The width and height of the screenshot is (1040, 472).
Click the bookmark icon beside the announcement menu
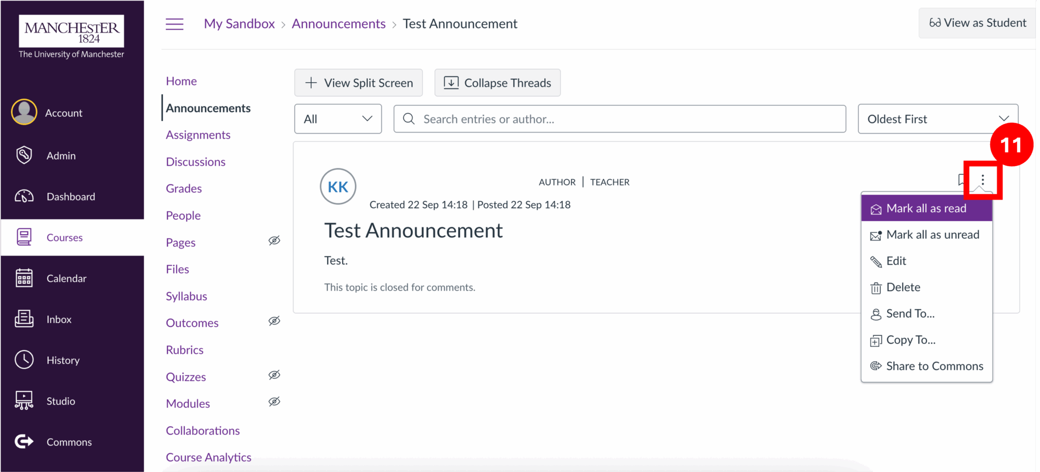[x=961, y=180]
